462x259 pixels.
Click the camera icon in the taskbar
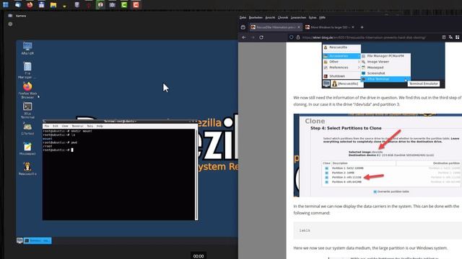113,5
